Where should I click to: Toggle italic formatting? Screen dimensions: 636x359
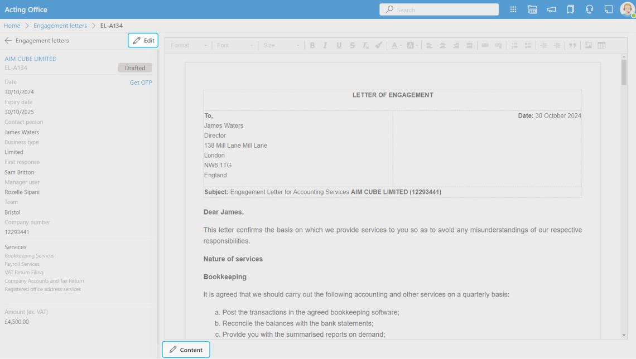325,45
